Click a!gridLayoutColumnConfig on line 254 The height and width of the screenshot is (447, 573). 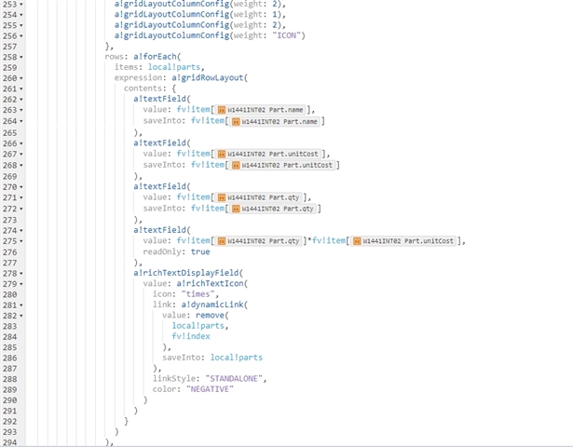point(171,14)
